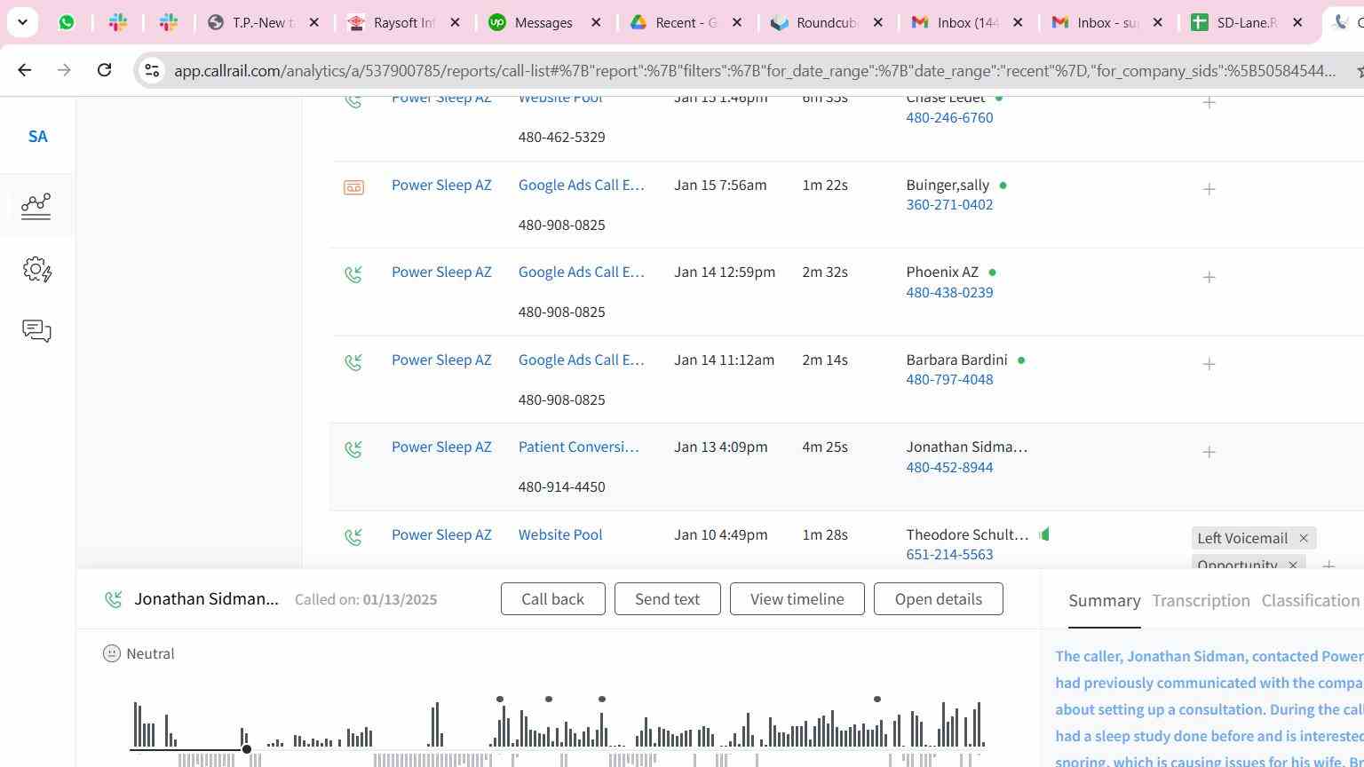This screenshot has width=1364, height=767.
Task: Open Power Sleep AZ link on Buinger,sally row
Action: click(441, 185)
